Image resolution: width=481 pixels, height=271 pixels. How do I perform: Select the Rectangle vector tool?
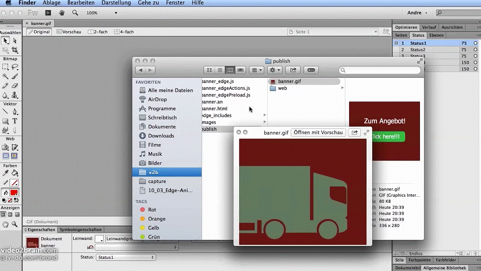[x=5, y=121]
